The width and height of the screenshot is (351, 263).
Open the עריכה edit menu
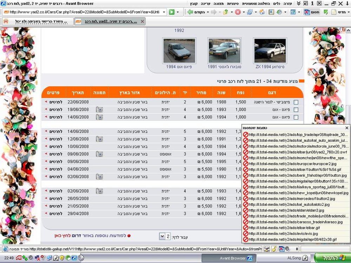(x=205, y=4)
